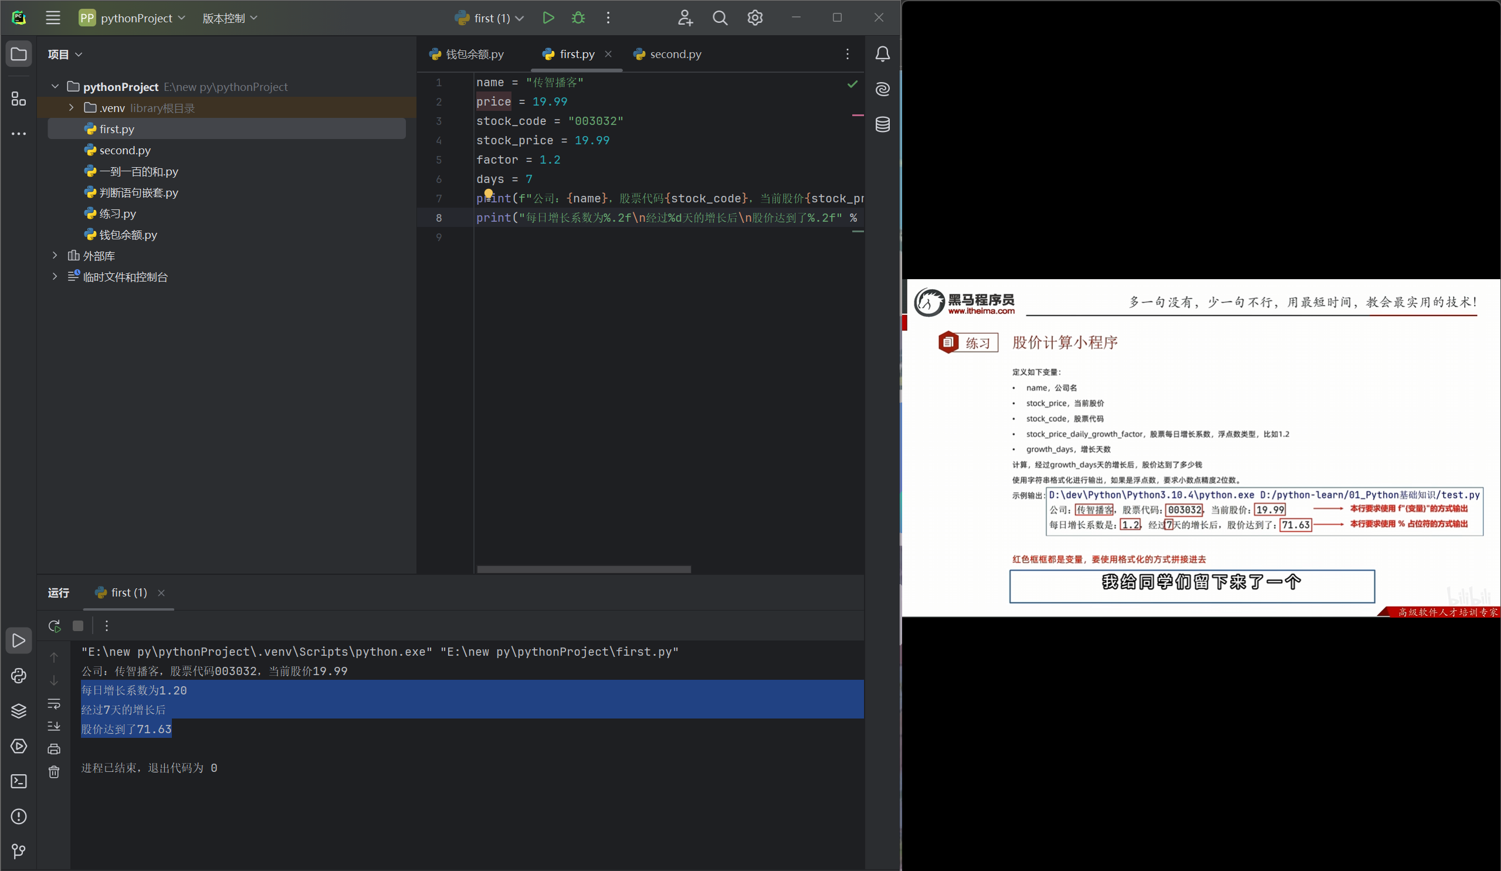Image resolution: width=1501 pixels, height=871 pixels.
Task: Toggle soft-wrap in the run console
Action: [53, 704]
